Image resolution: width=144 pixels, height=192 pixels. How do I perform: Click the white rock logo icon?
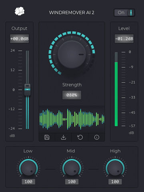(20, 11)
